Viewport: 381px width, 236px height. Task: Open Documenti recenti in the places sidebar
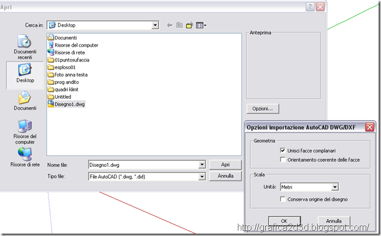coord(25,47)
